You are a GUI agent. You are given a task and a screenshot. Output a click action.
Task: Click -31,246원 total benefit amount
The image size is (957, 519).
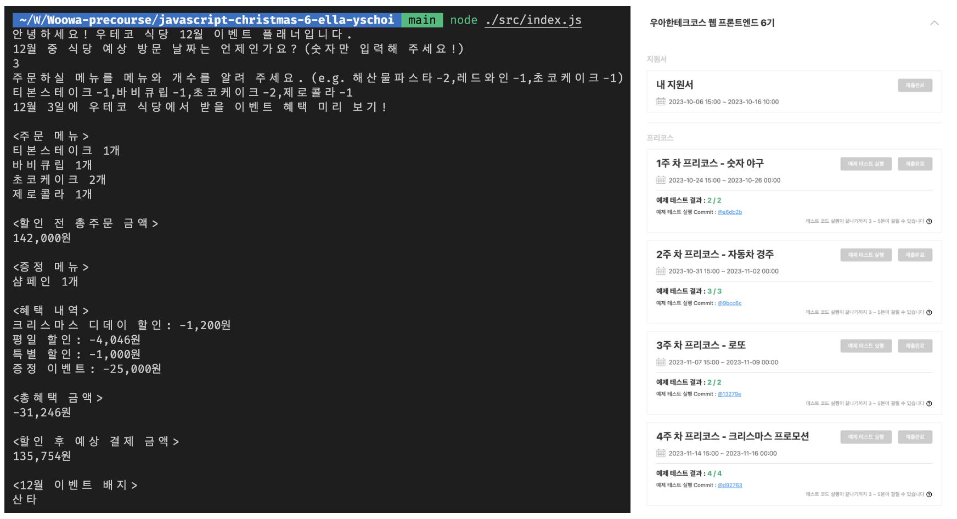(x=42, y=413)
